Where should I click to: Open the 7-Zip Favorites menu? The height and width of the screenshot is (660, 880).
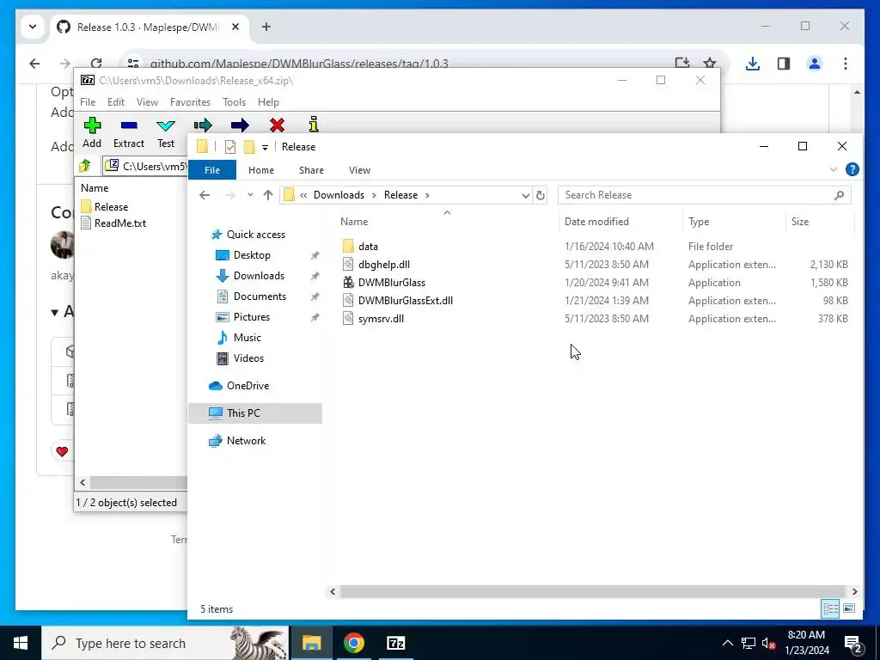[x=190, y=102]
